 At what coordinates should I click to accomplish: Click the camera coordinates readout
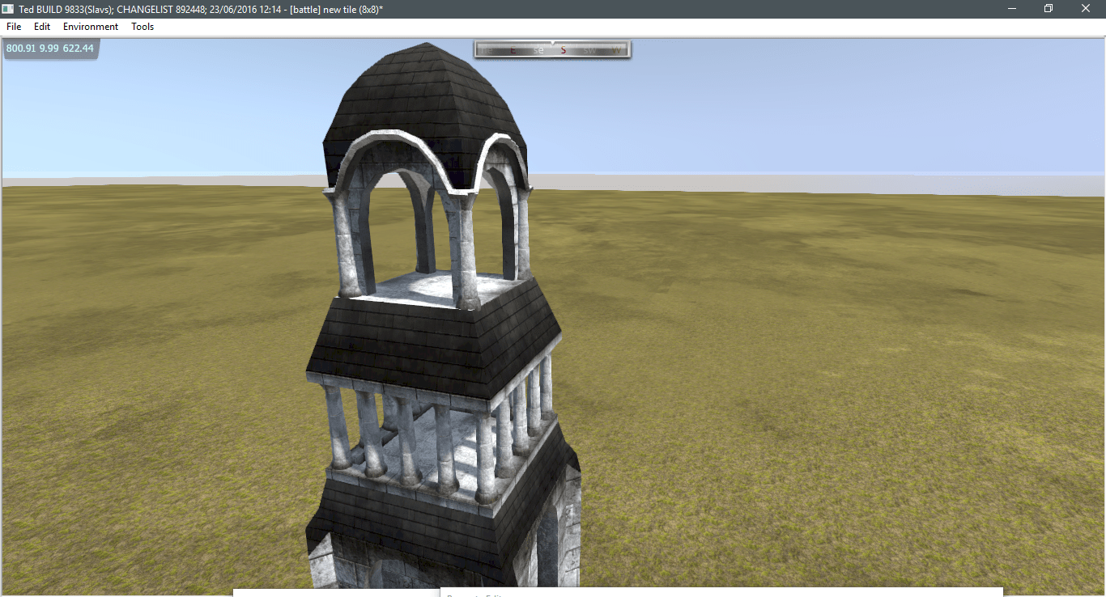[x=50, y=49]
